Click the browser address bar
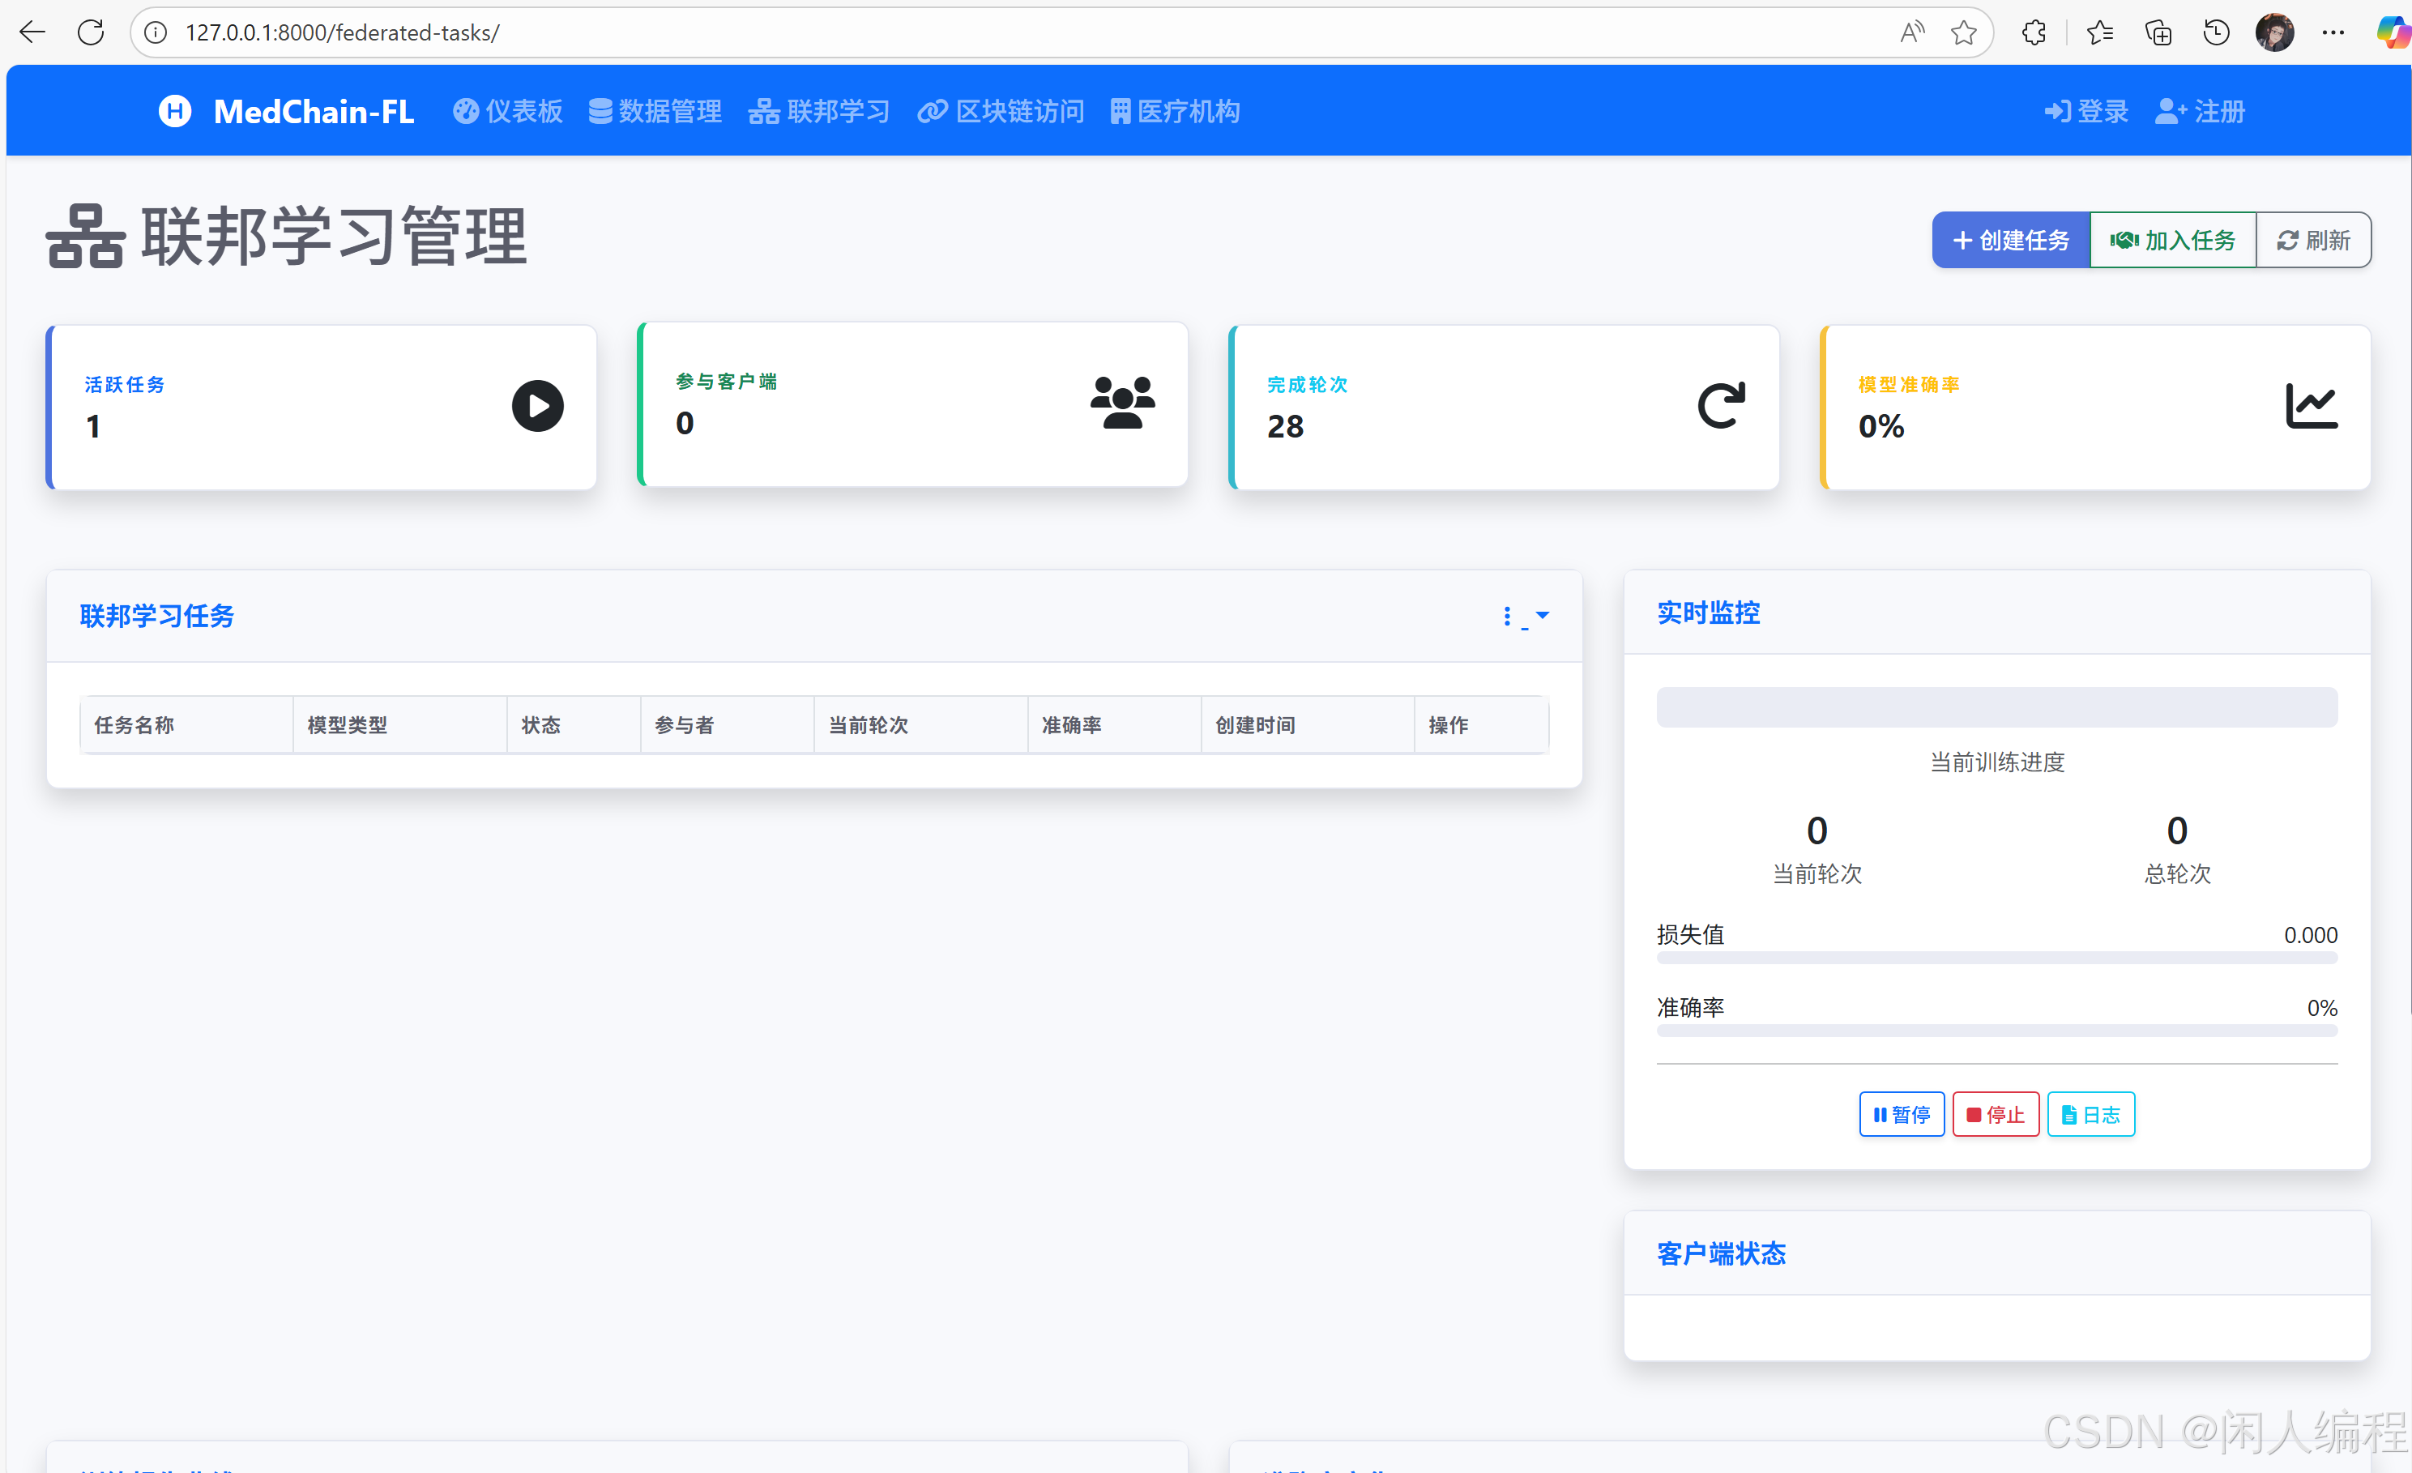Viewport: 2412px width, 1473px height. [685, 32]
